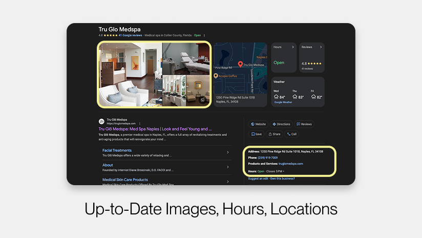This screenshot has width=422, height=238.
Task: Click the Acopio Coffee map marker
Action: pyautogui.click(x=216, y=76)
